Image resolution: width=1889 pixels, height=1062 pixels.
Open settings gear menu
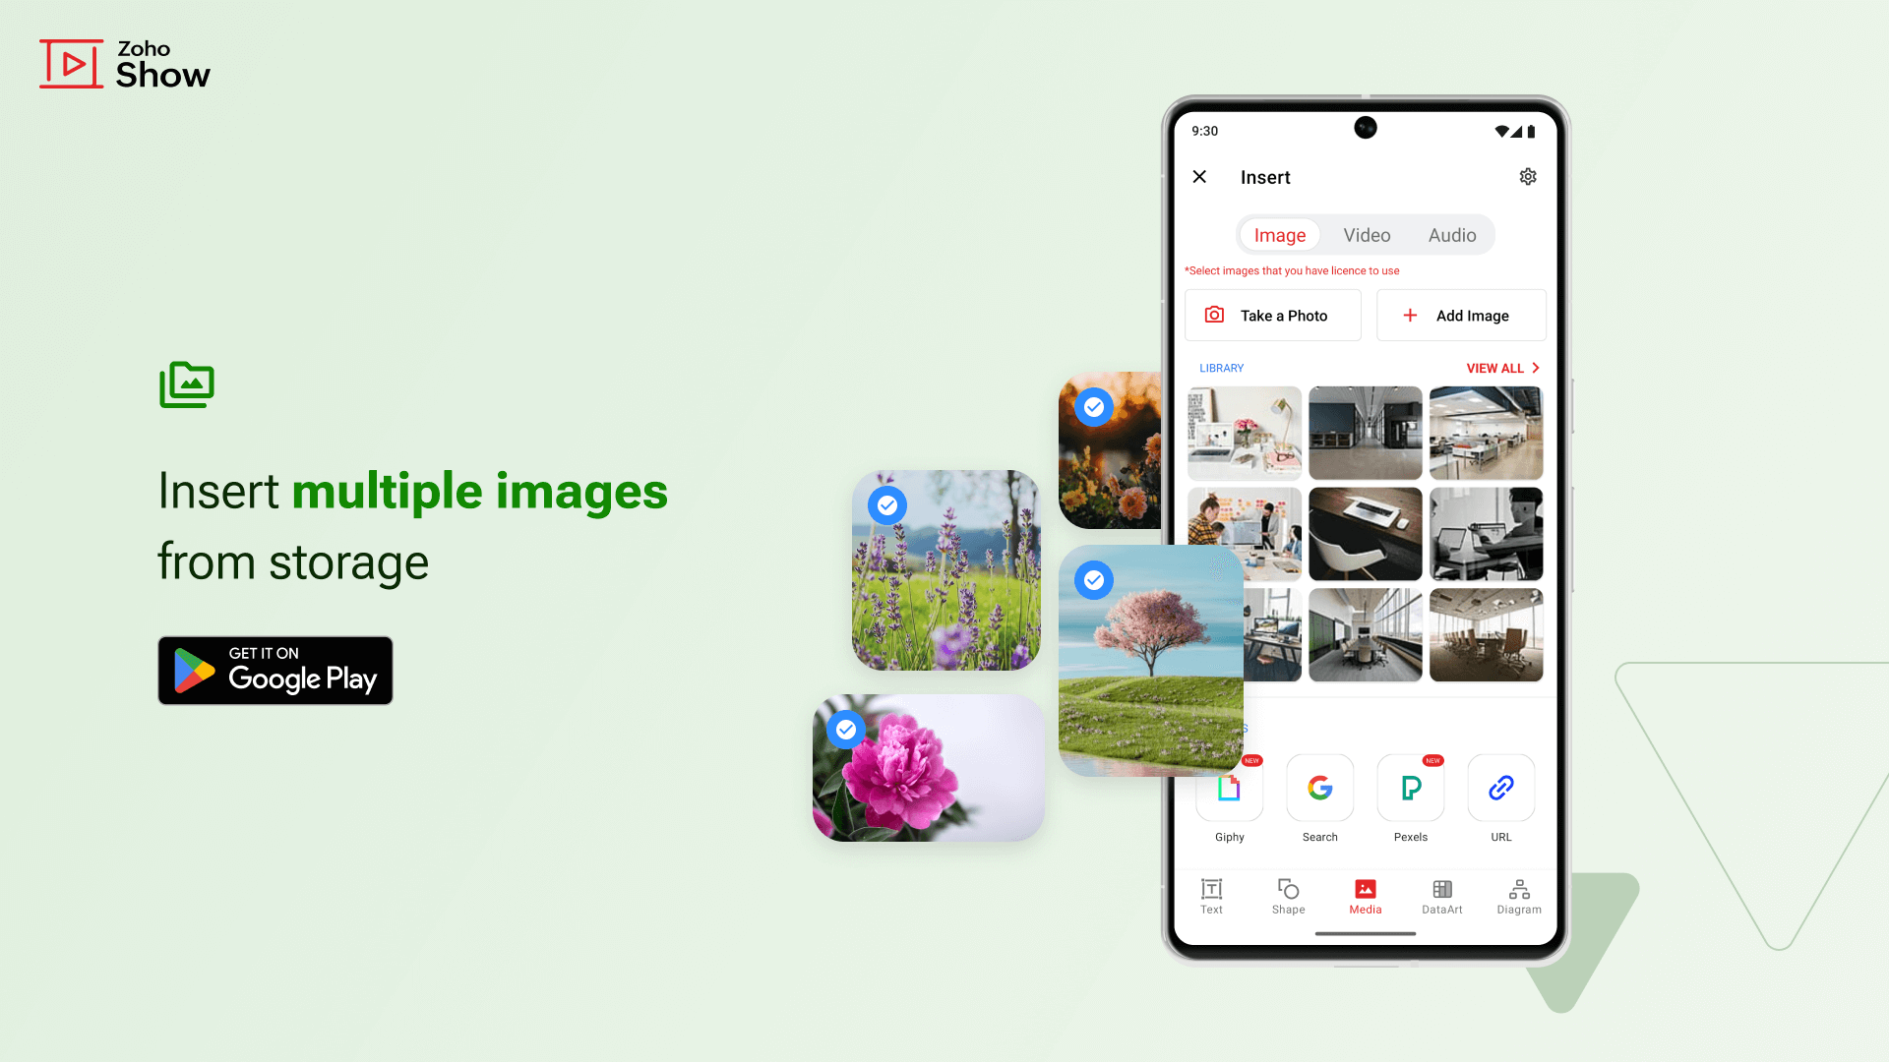[1528, 176]
